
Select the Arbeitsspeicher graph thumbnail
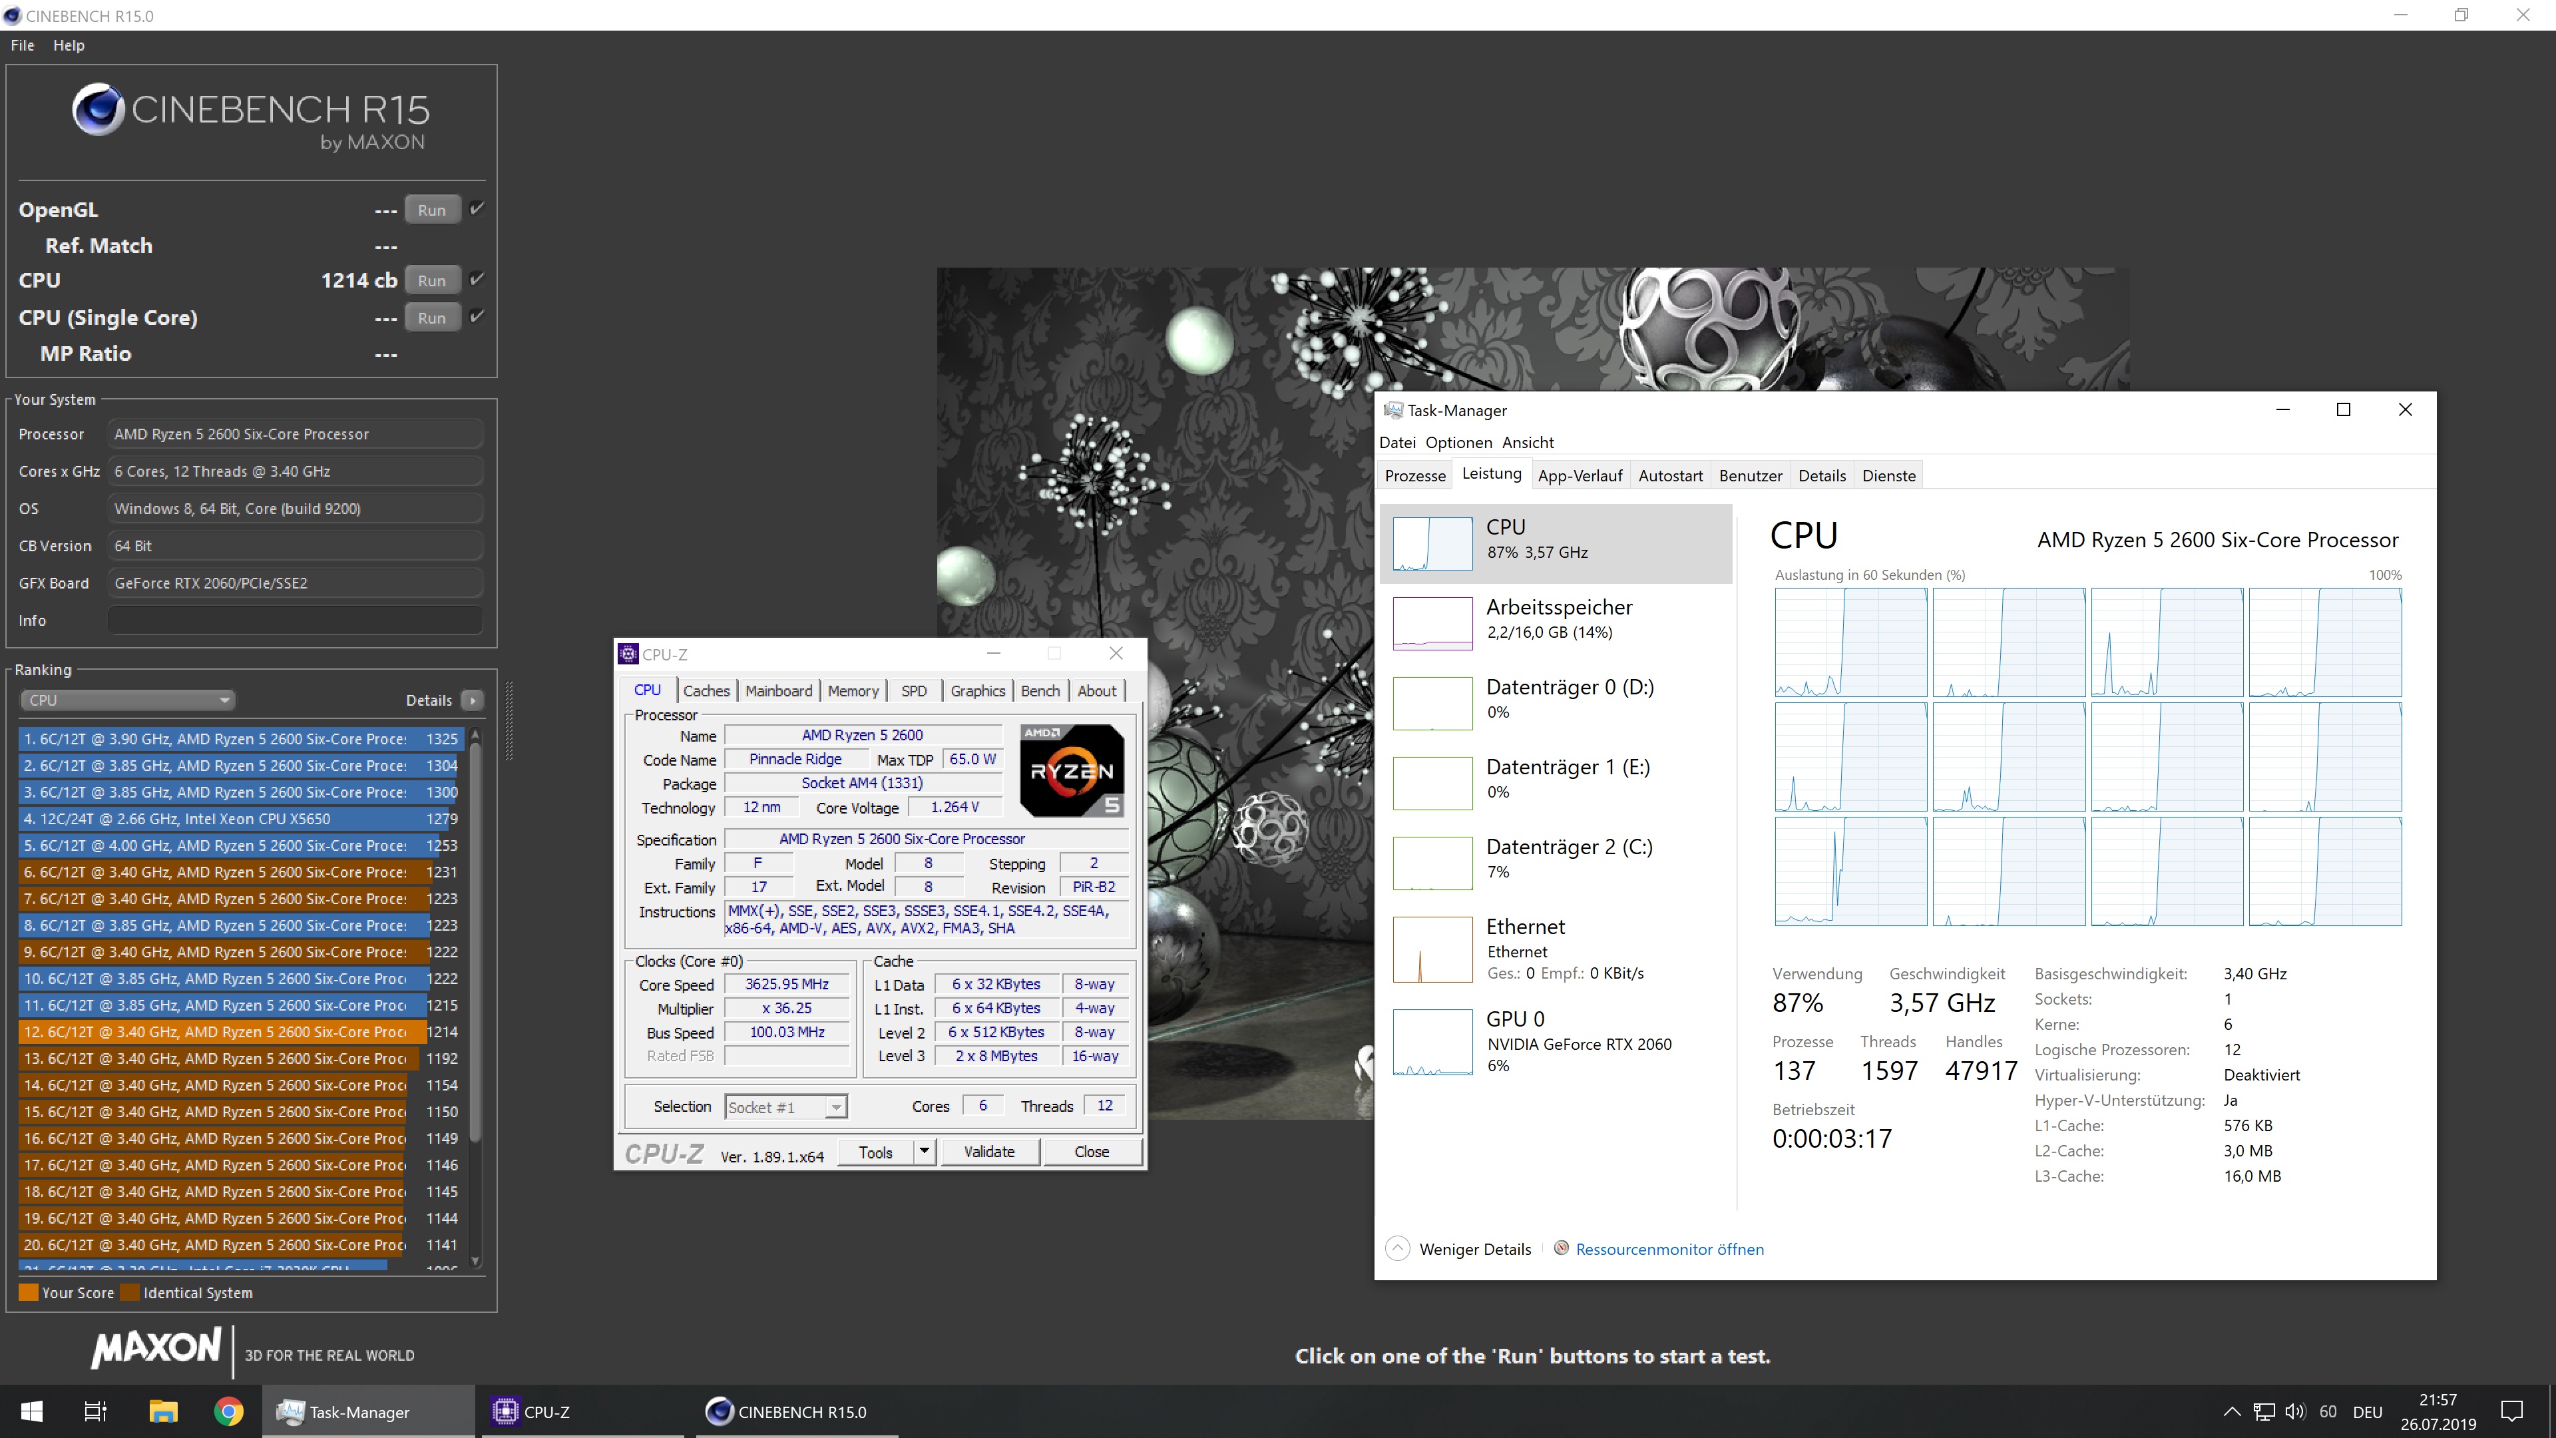tap(1432, 622)
